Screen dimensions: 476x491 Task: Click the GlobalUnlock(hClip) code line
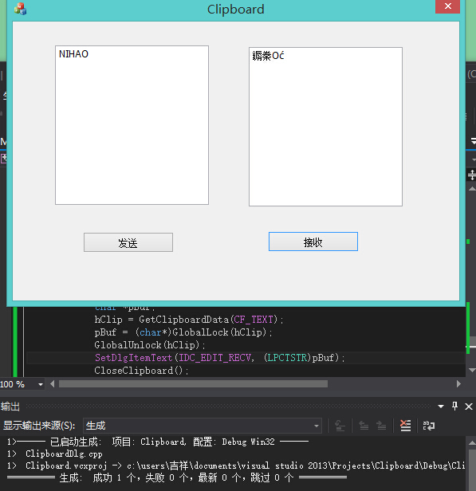pyautogui.click(x=150, y=345)
